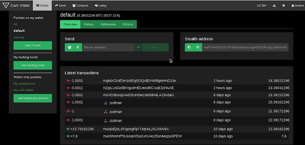Go to Contacts in top navigation
The width and height of the screenshot is (305, 145).
pyautogui.click(x=80, y=5)
